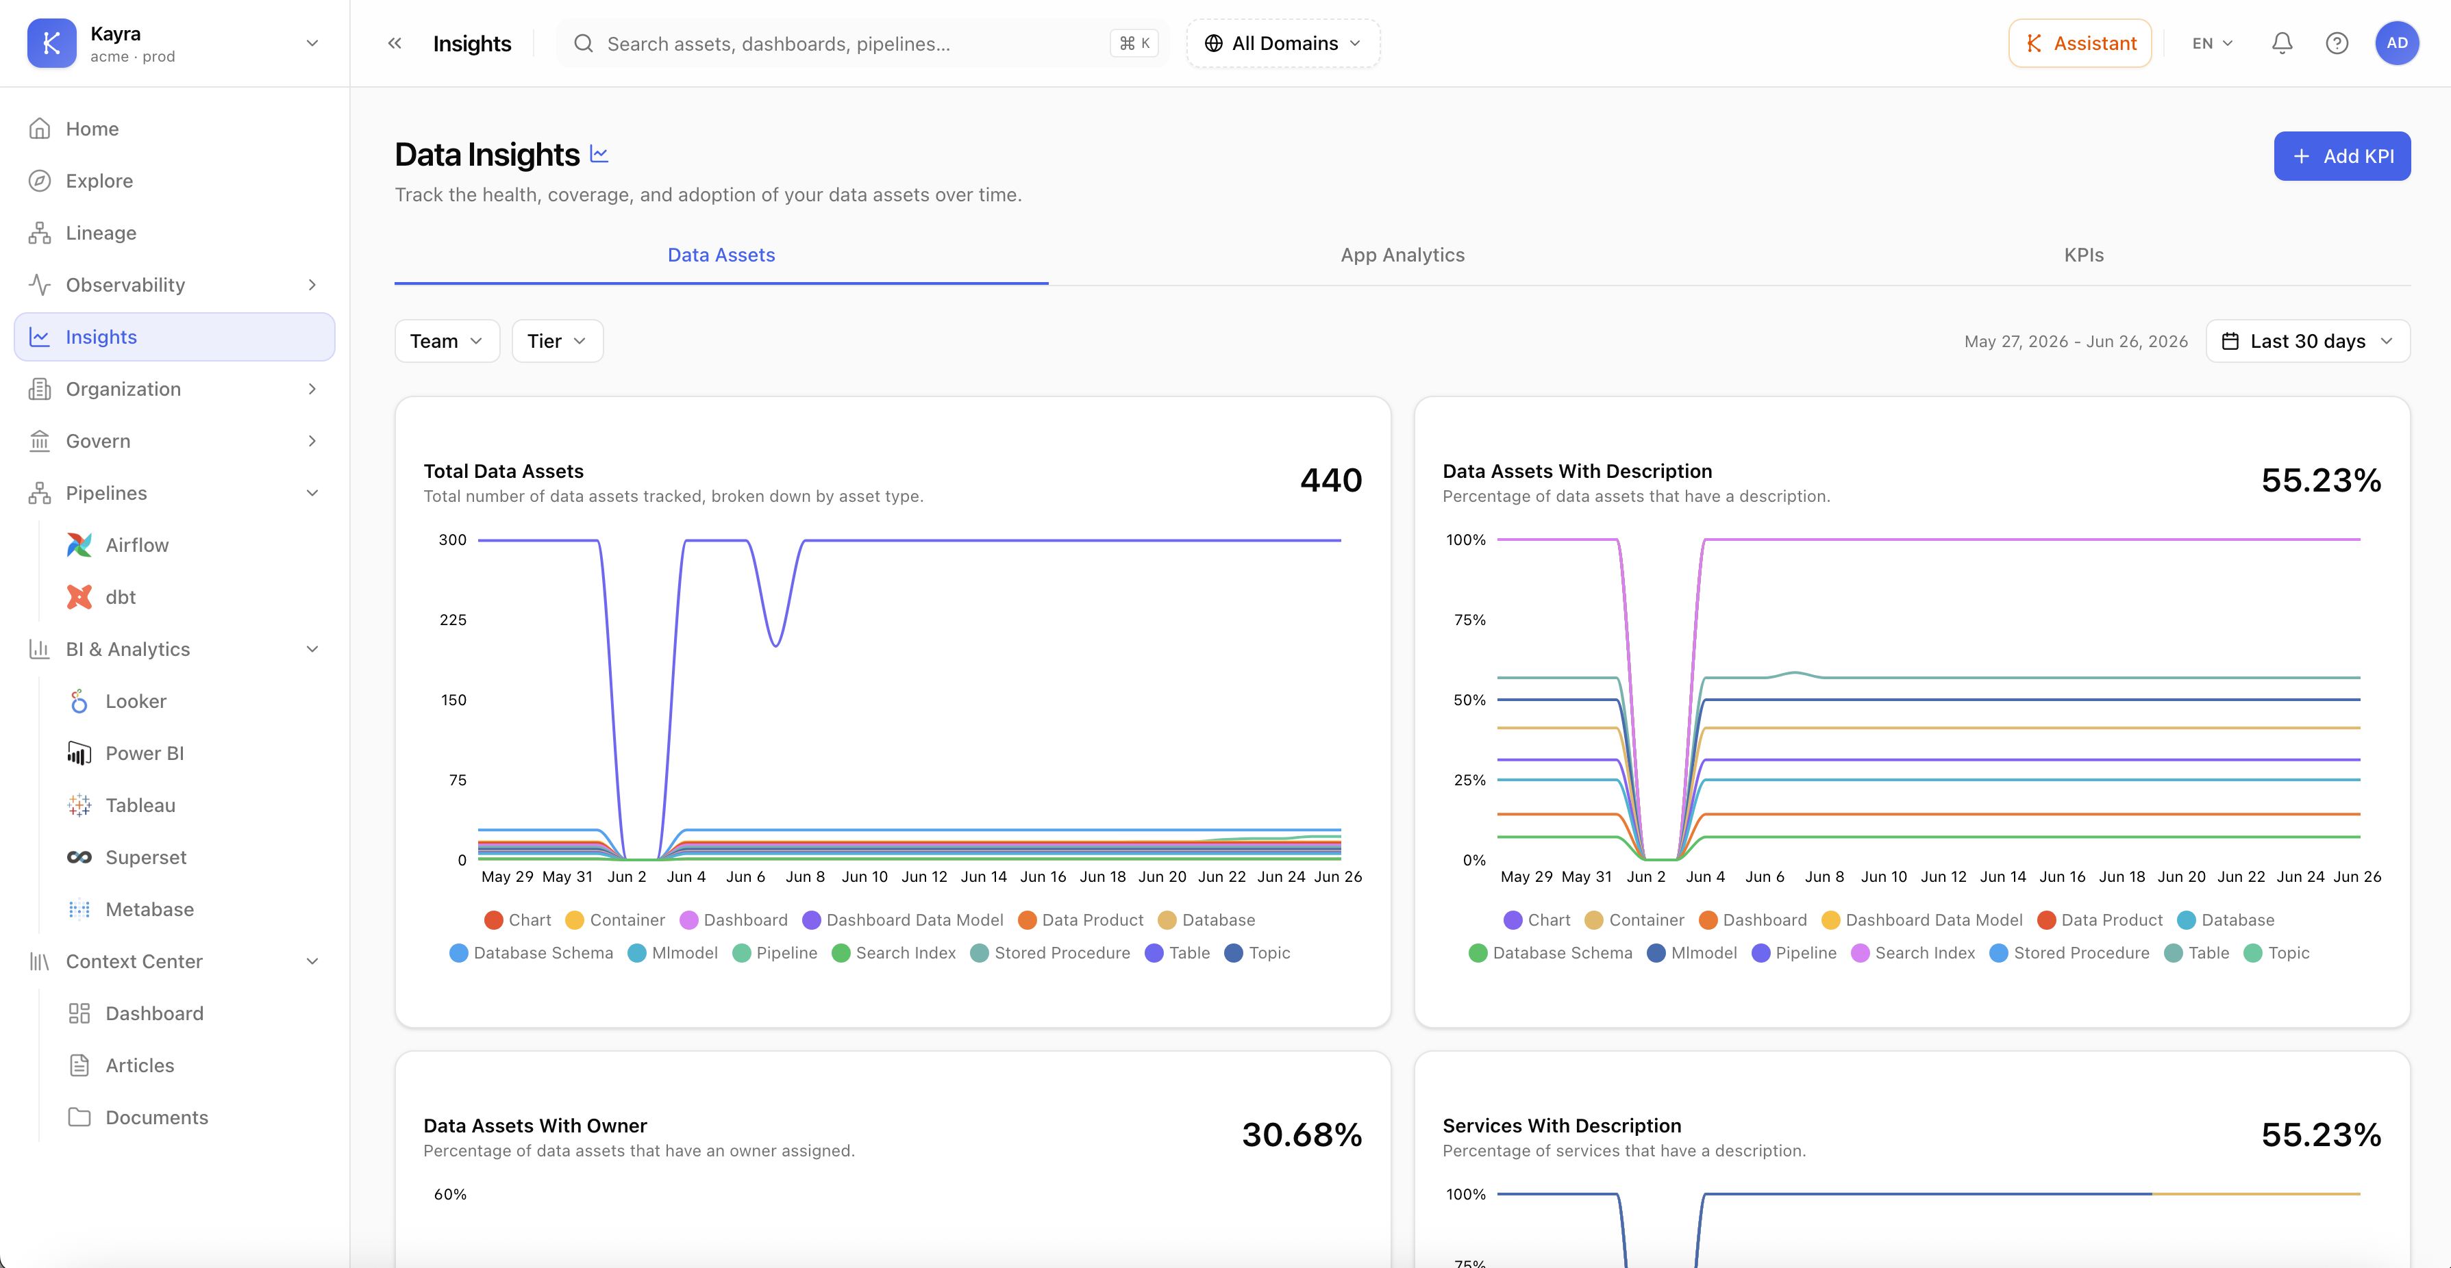Image resolution: width=2451 pixels, height=1268 pixels.
Task: Collapse sidebar with double chevron icon
Action: (395, 44)
